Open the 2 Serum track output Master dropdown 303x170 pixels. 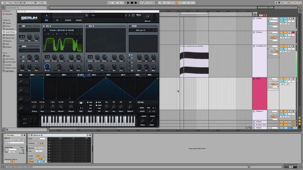(273, 40)
